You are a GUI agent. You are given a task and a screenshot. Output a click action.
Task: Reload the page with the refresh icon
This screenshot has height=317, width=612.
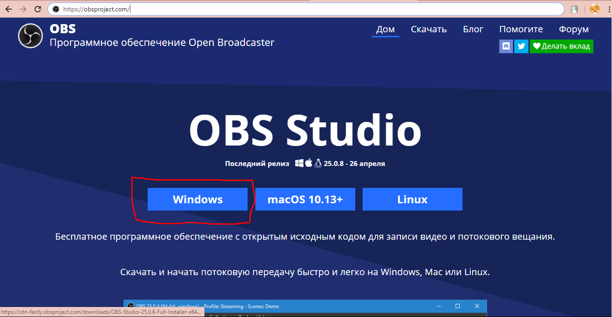point(38,9)
